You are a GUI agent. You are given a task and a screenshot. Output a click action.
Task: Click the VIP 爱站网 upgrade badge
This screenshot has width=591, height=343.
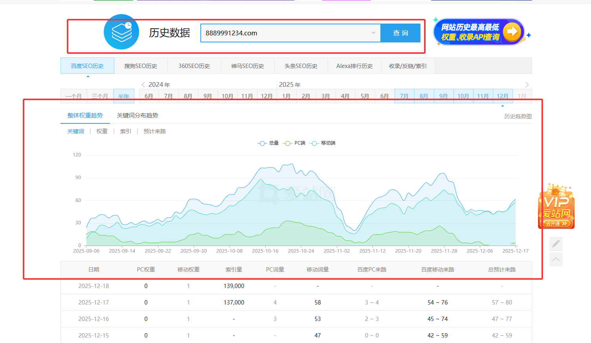556,206
